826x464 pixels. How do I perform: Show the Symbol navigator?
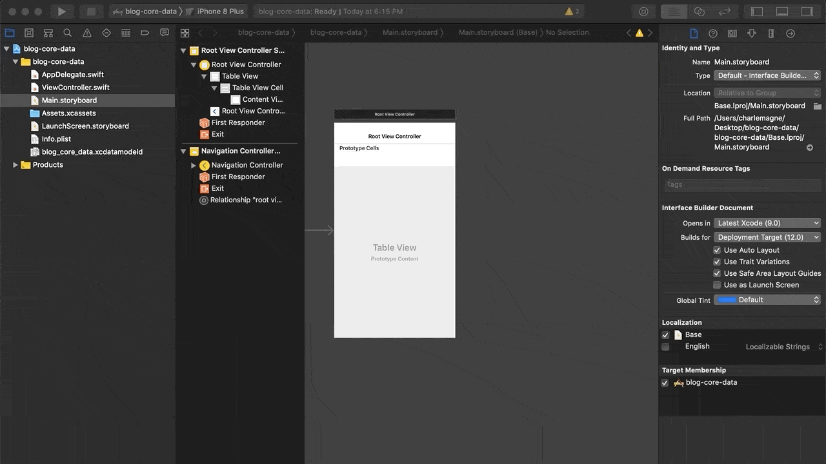[48, 33]
